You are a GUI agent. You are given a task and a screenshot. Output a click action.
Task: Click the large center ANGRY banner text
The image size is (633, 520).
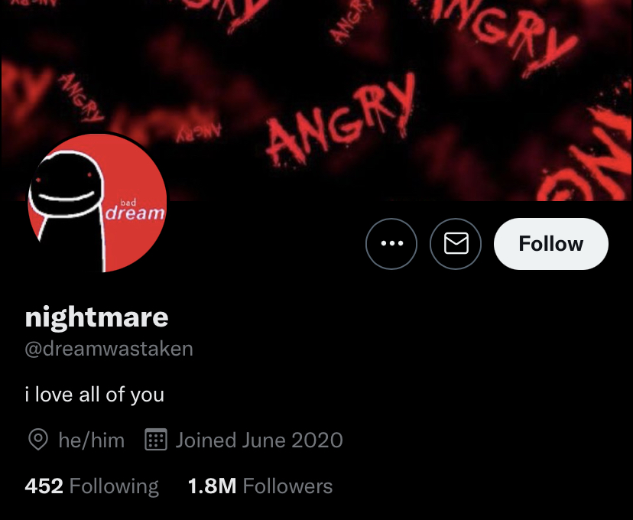click(341, 120)
